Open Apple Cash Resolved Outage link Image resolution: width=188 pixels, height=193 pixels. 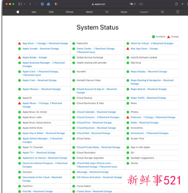(x=39, y=80)
